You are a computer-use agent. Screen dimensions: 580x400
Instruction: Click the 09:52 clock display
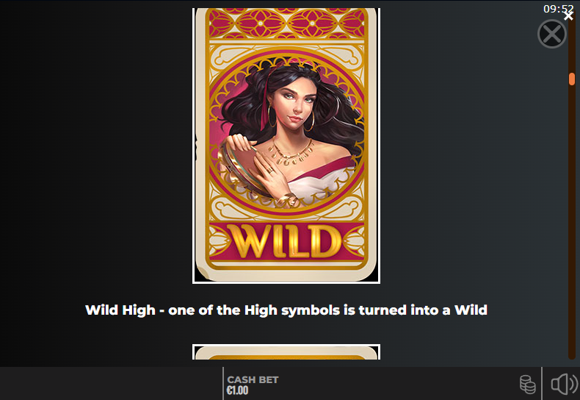(x=557, y=9)
